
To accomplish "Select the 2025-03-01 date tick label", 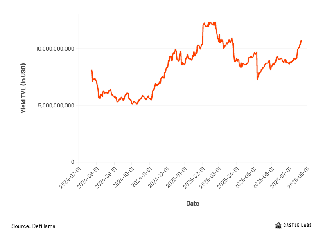I will pyautogui.click(x=210, y=178).
